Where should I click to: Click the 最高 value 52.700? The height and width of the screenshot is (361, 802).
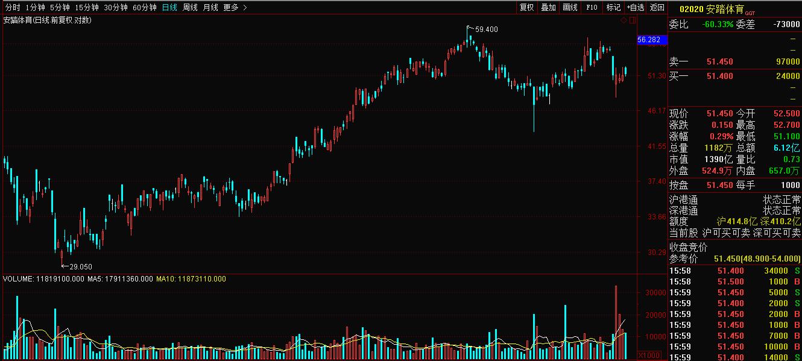pyautogui.click(x=786, y=125)
